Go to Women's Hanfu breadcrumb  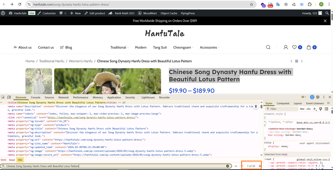point(81,61)
